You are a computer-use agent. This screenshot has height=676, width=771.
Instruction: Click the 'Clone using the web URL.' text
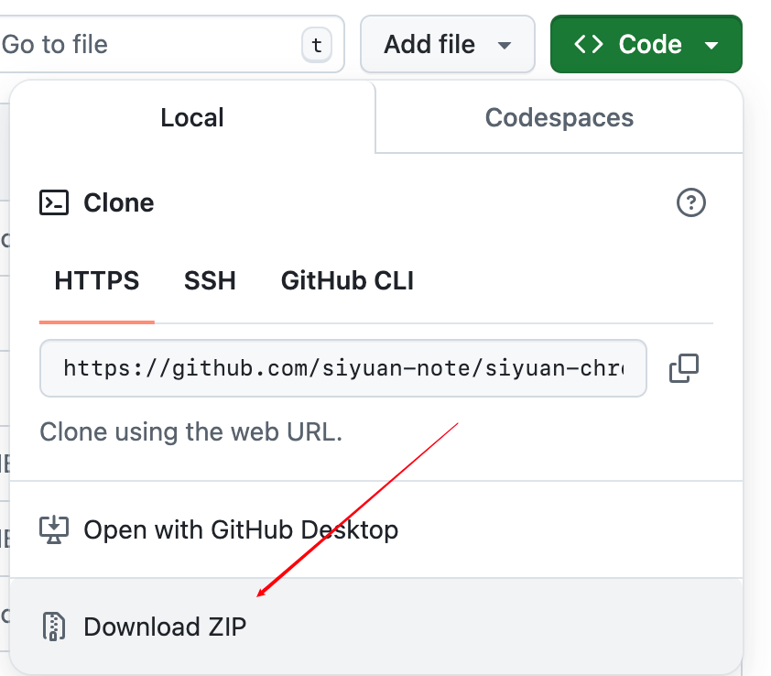pyautogui.click(x=190, y=432)
